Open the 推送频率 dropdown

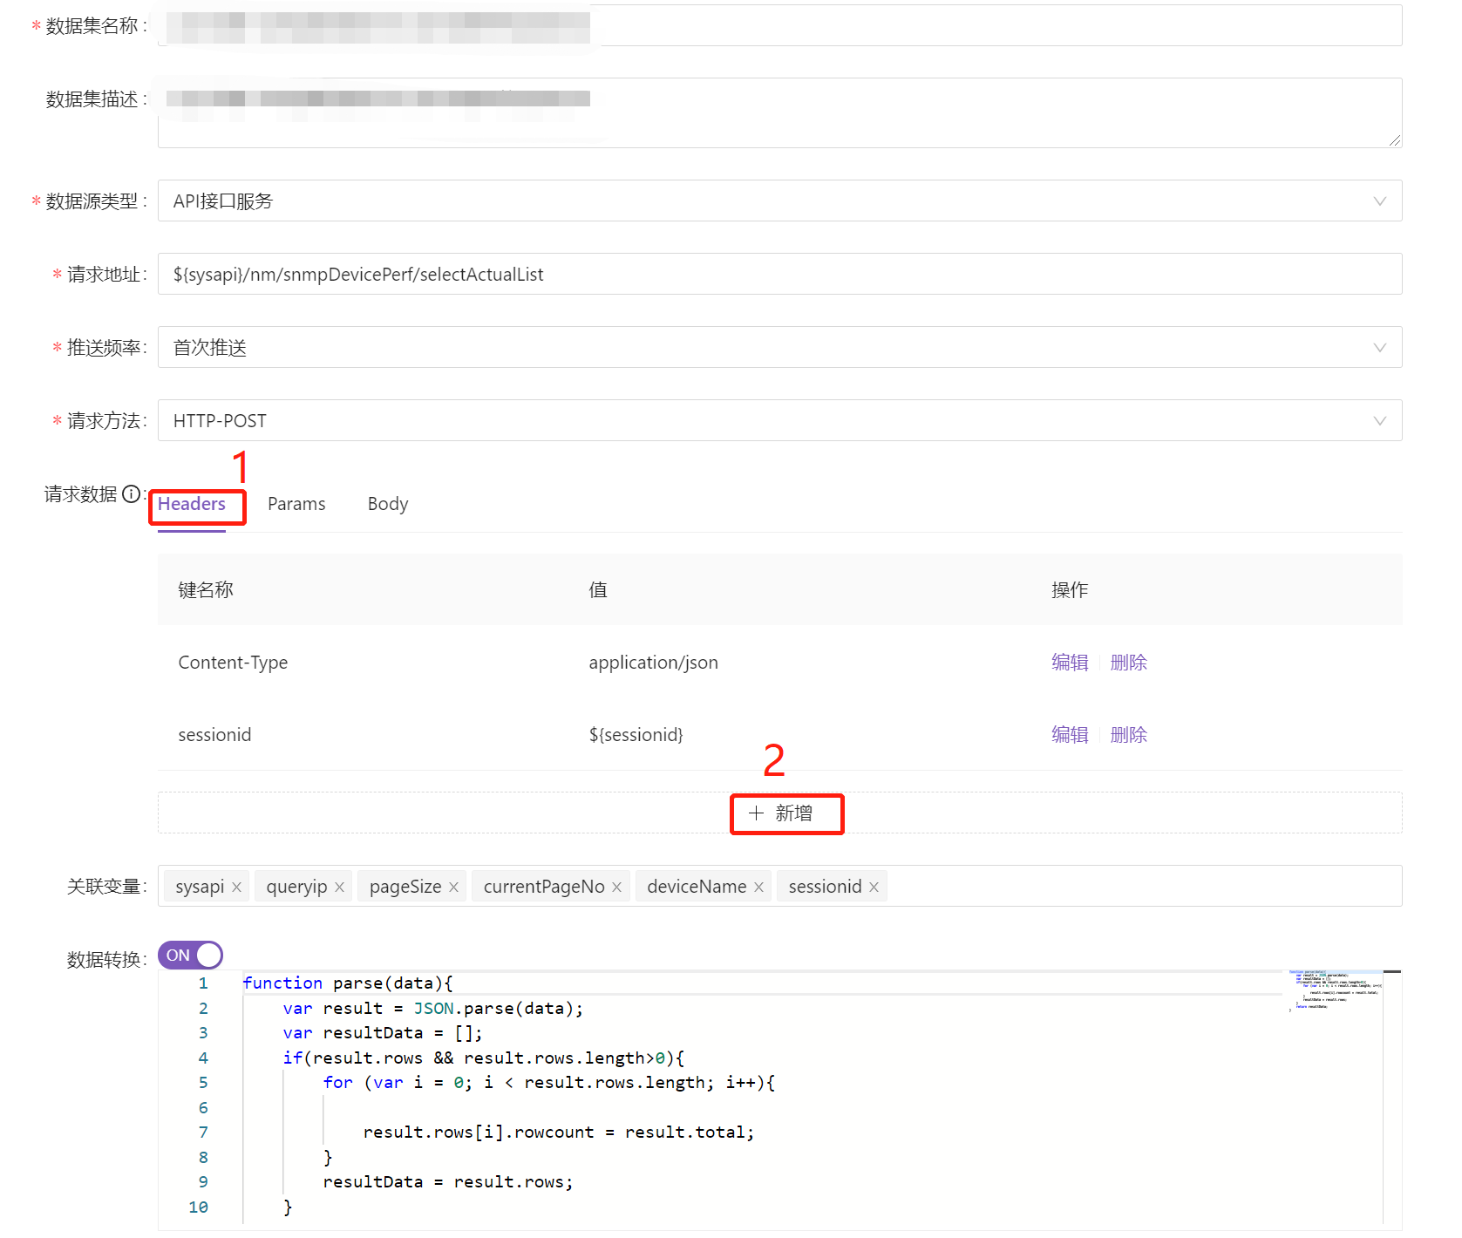[779, 348]
